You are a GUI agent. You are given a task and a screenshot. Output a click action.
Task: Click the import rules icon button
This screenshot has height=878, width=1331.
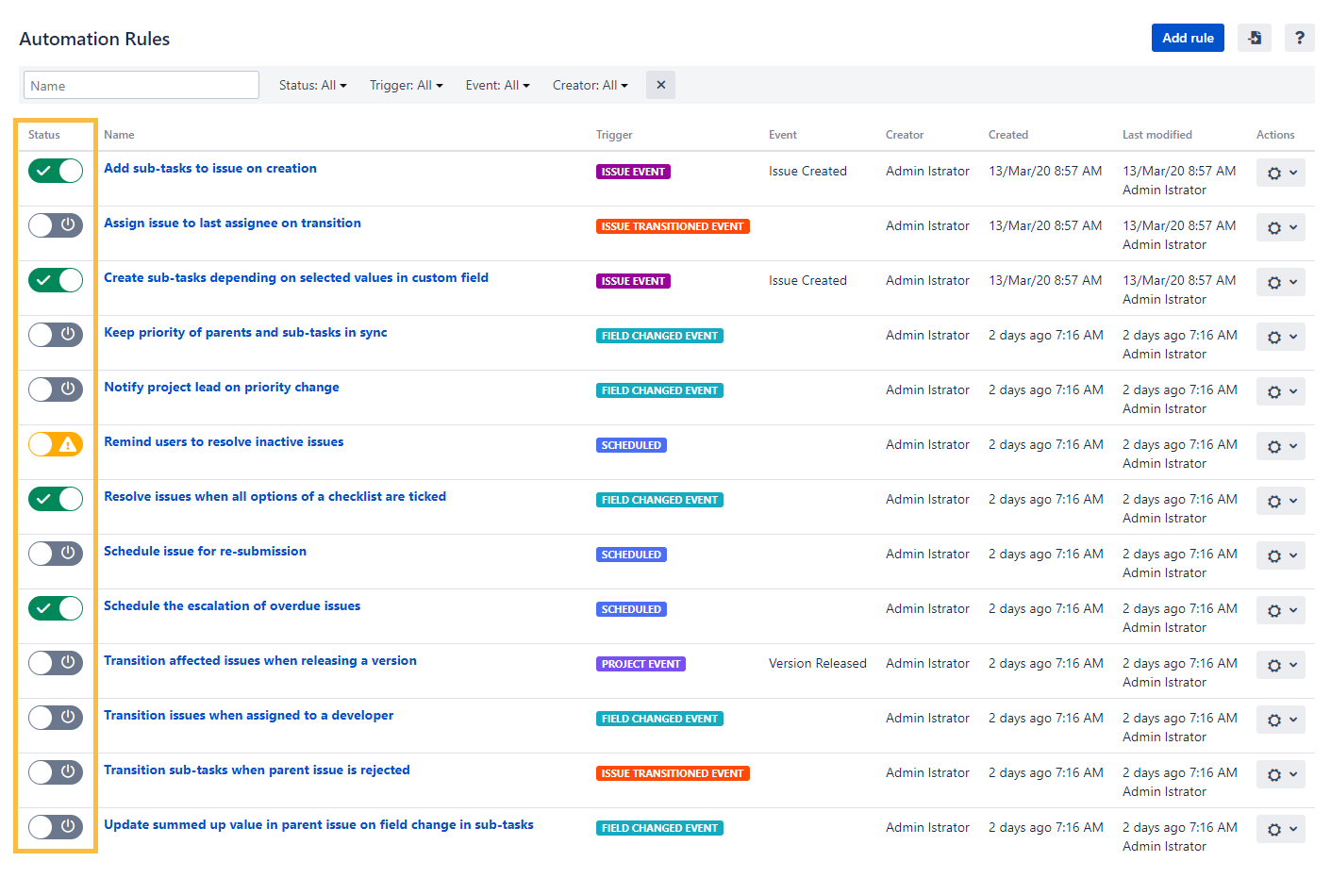click(1255, 38)
